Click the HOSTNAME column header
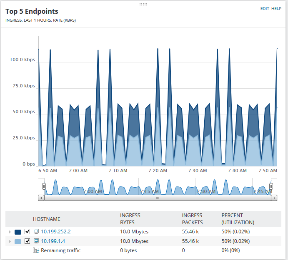288x260 pixels. pos(47,219)
